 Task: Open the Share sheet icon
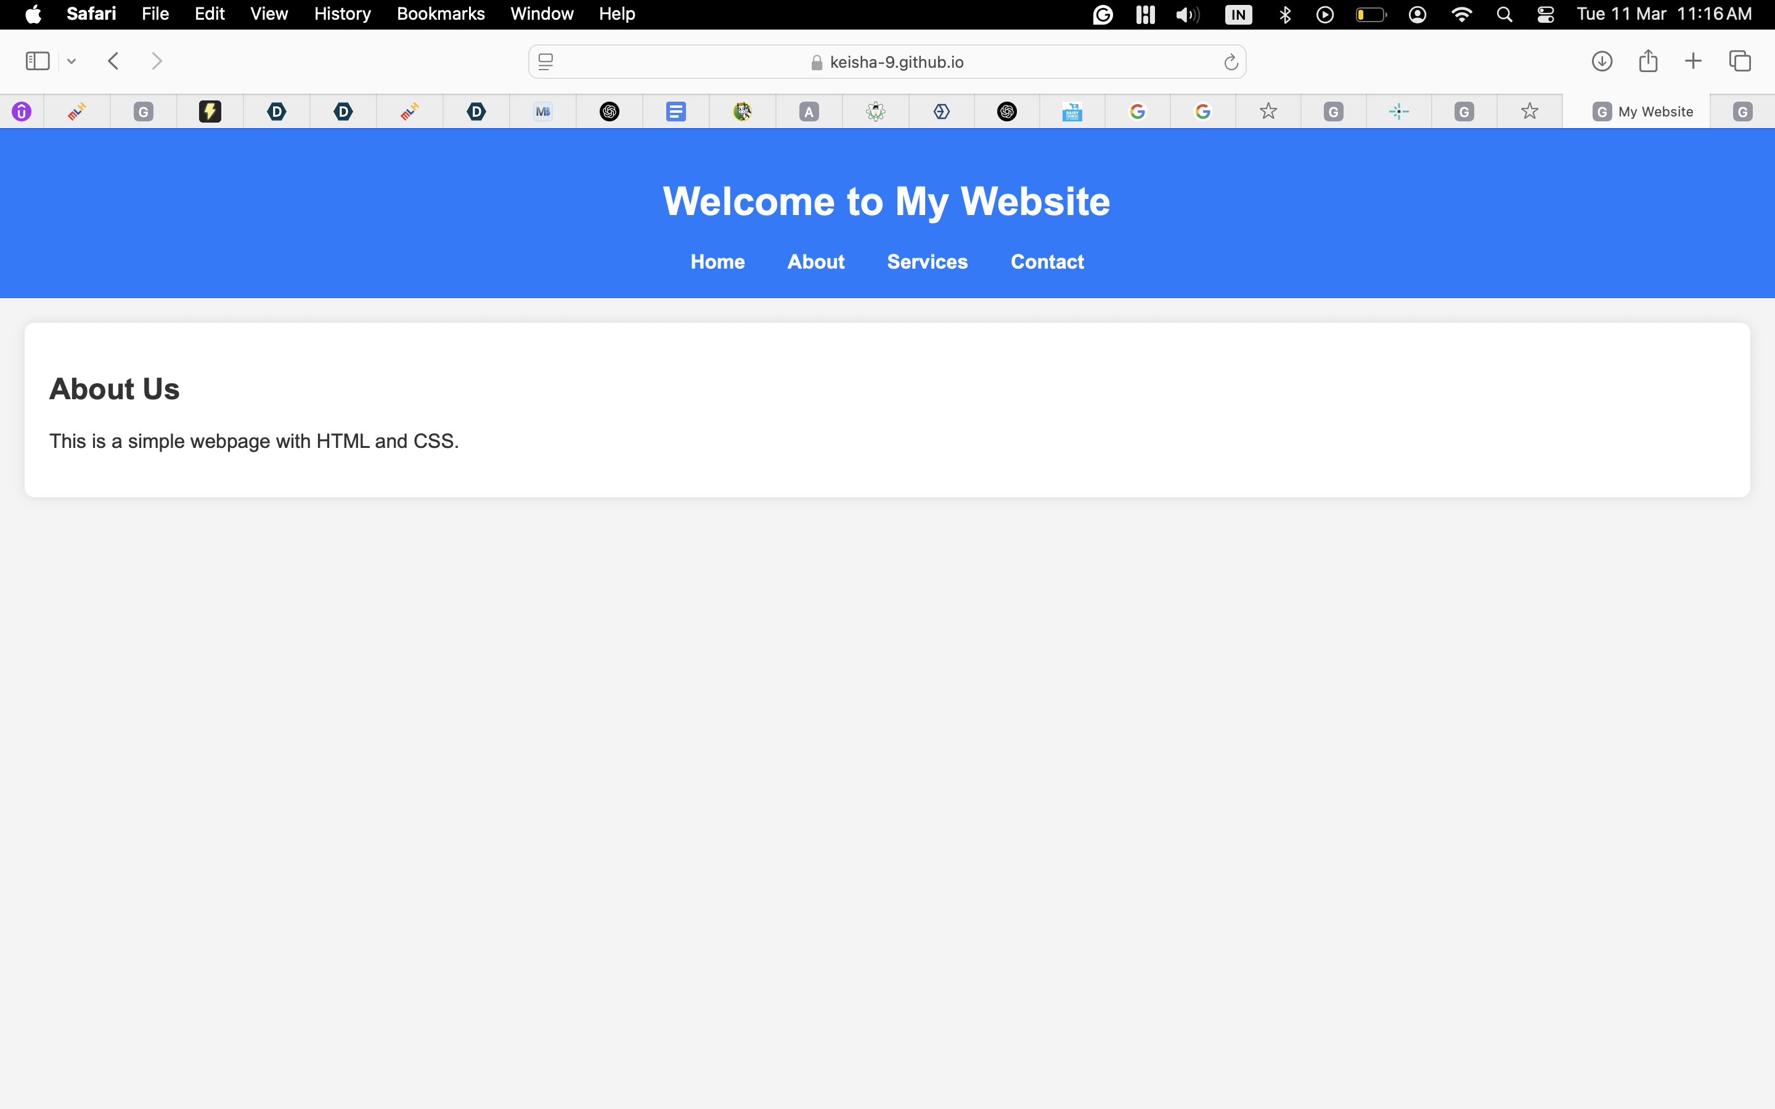pyautogui.click(x=1648, y=61)
